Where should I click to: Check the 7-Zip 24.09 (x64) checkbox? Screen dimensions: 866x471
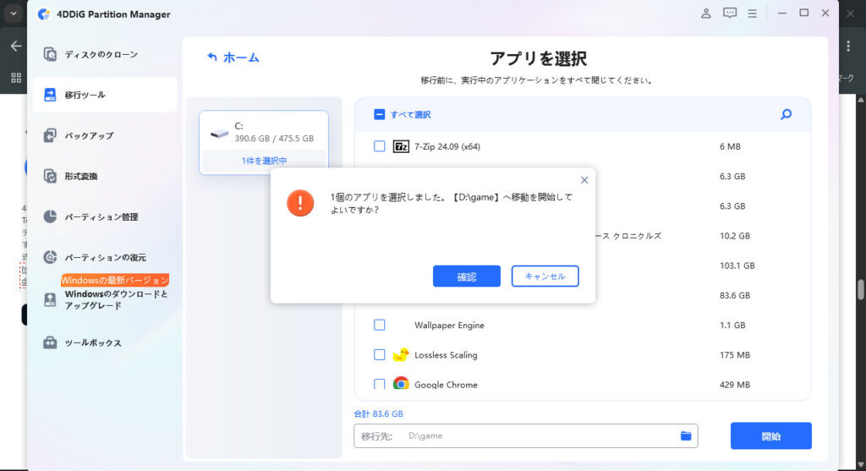[379, 146]
